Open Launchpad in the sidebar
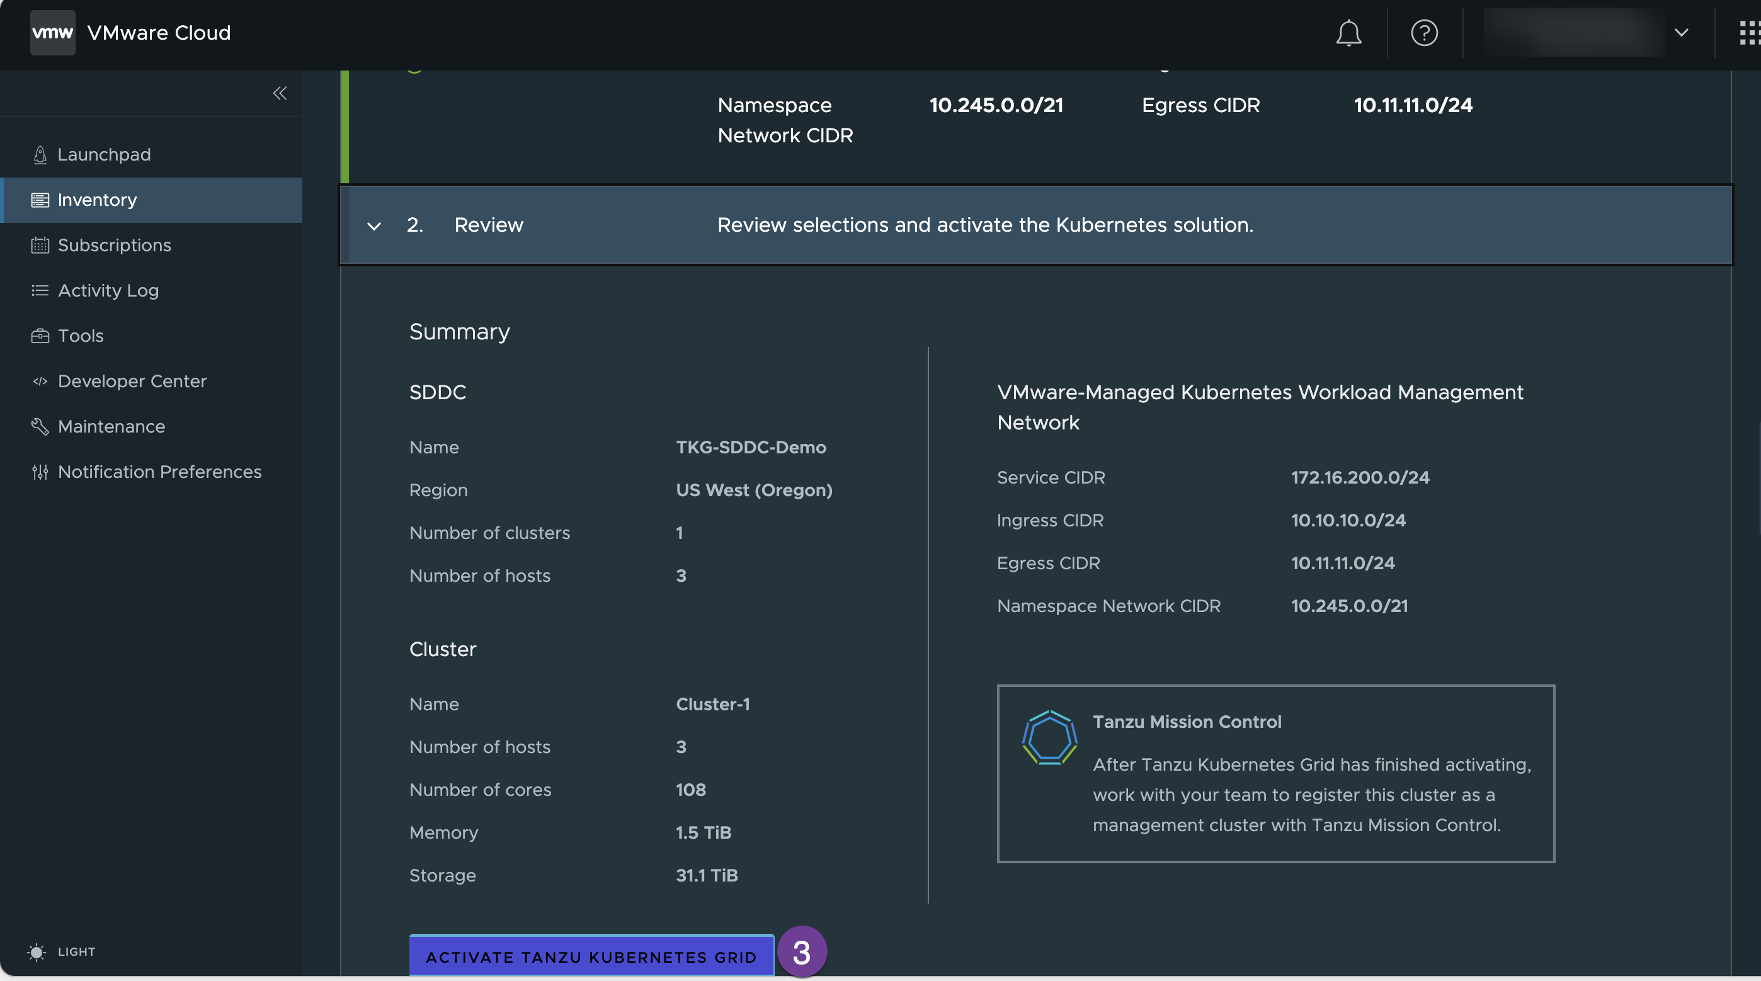Viewport: 1761px width, 981px height. pos(152,154)
